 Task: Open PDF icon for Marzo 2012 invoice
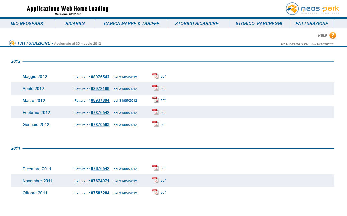(156, 100)
